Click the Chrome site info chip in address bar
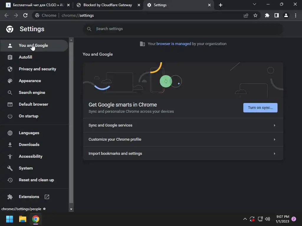 pyautogui.click(x=46, y=15)
